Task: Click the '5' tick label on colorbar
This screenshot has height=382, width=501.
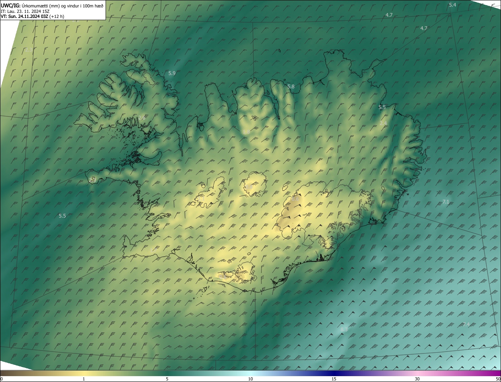Action: [167, 379]
